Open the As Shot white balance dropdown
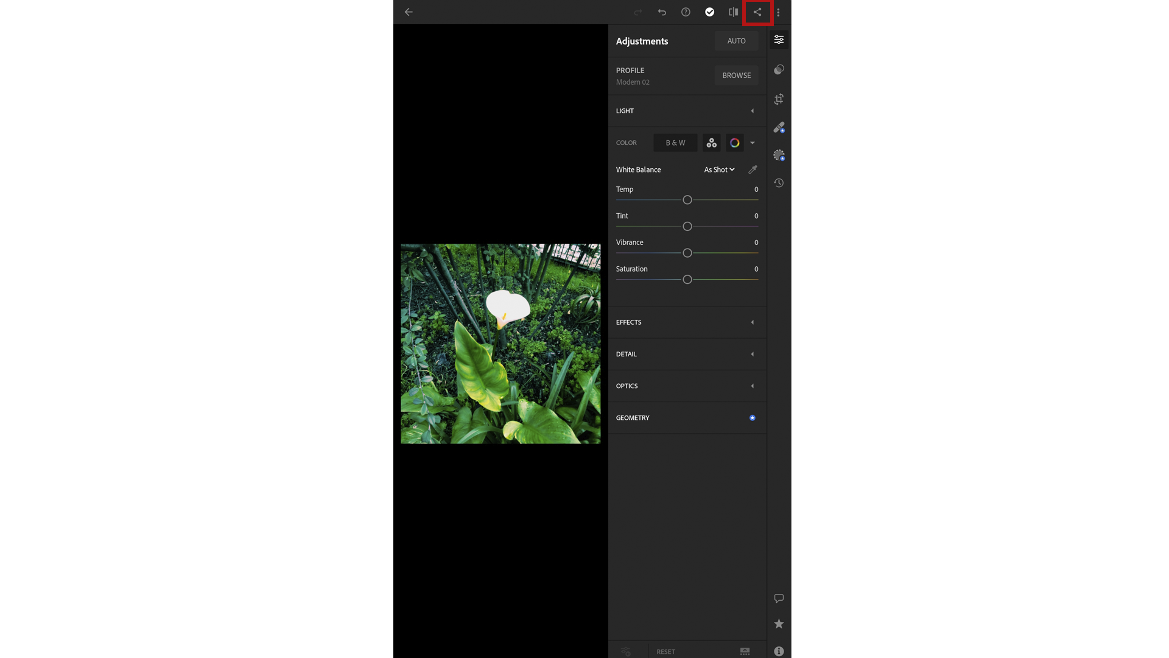Viewport: 1169px width, 658px height. click(x=719, y=169)
